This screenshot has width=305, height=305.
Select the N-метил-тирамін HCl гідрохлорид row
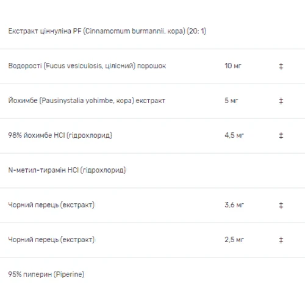pyautogui.click(x=152, y=170)
